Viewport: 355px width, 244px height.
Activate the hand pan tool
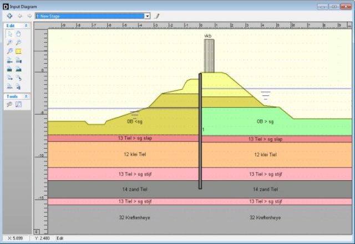click(x=18, y=34)
